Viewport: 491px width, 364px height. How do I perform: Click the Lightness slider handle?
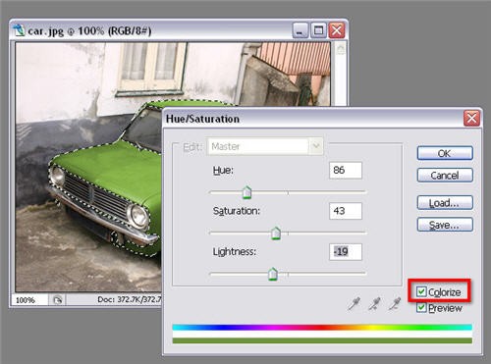pos(273,274)
